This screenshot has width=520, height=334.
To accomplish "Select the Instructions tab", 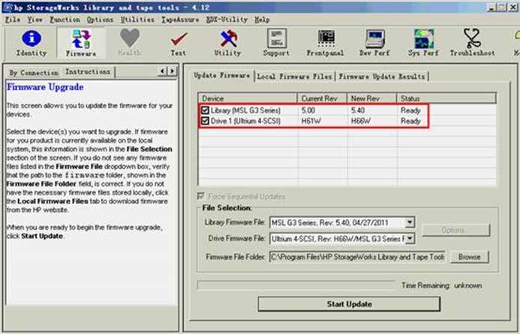I will point(88,71).
